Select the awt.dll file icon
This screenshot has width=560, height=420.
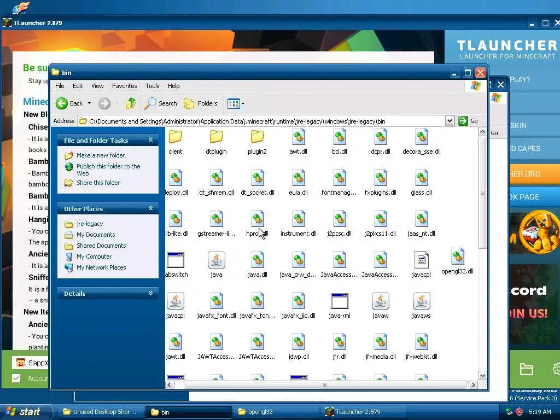pos(298,137)
